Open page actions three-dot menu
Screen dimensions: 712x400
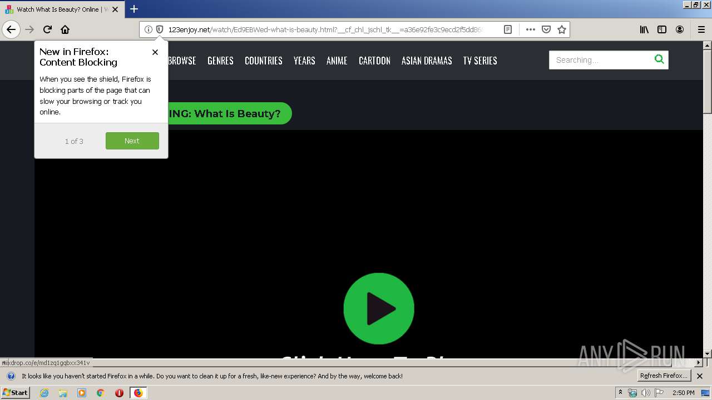(x=531, y=29)
